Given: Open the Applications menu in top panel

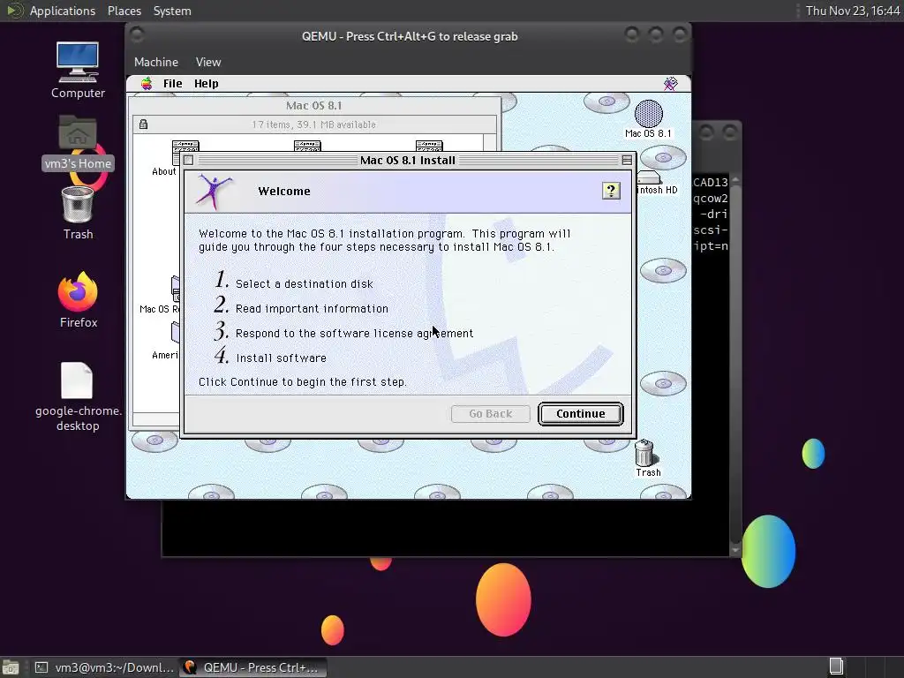Looking at the screenshot, I should [63, 11].
